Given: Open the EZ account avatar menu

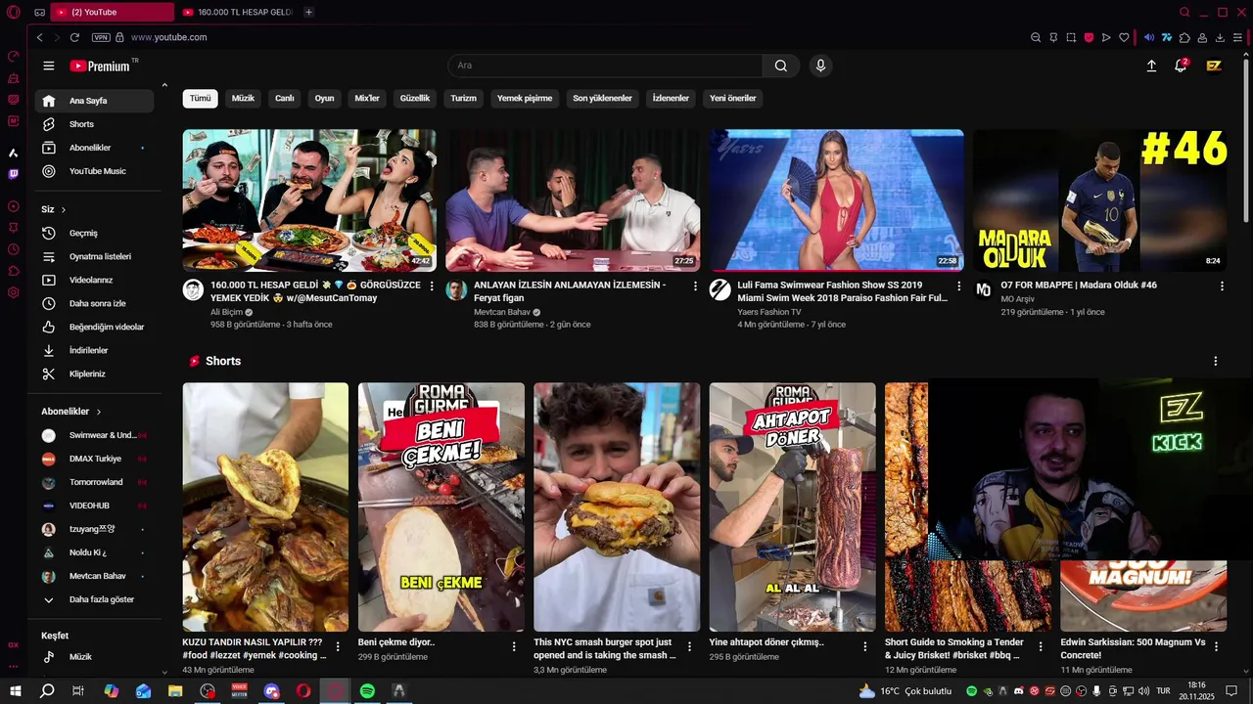Looking at the screenshot, I should [x=1214, y=66].
